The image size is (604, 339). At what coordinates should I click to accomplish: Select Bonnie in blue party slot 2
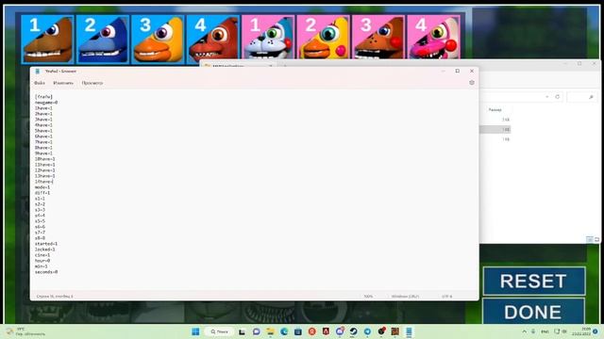(x=103, y=40)
